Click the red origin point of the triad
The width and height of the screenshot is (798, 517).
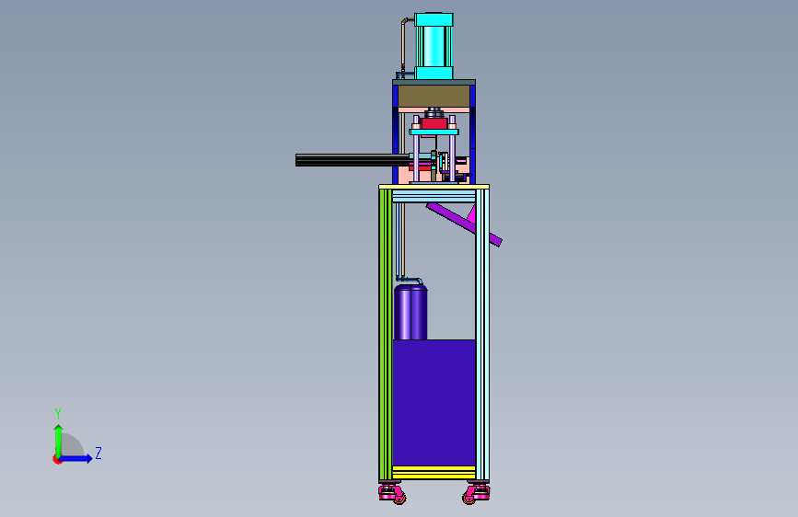[57, 459]
